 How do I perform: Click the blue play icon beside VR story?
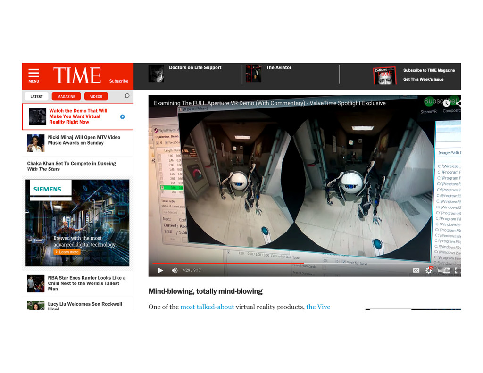[122, 117]
